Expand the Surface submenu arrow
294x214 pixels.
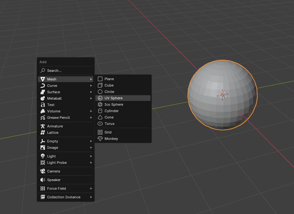(x=91, y=92)
